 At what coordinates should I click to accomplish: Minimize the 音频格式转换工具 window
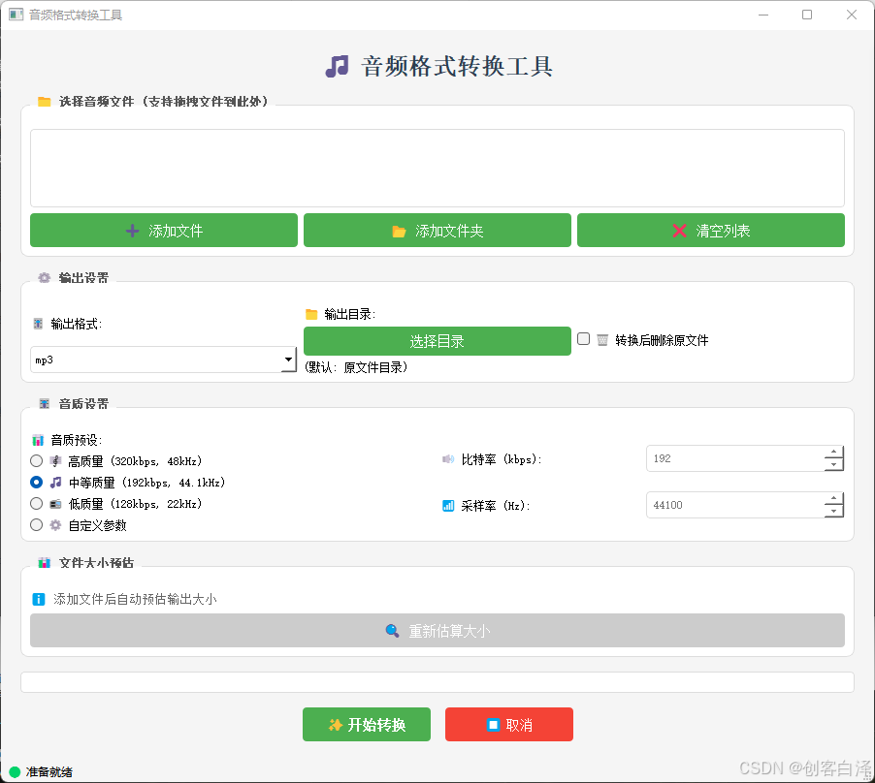pyautogui.click(x=763, y=15)
